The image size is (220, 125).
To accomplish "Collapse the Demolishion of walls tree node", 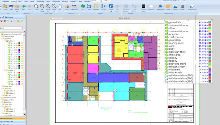I will (0, 98).
